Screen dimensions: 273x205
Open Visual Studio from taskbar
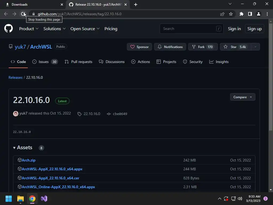tap(44, 199)
